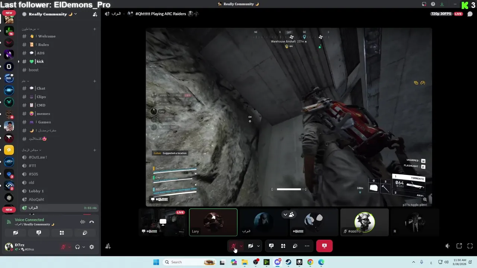
Task: Open Really Community server dropdown
Action: point(50,14)
